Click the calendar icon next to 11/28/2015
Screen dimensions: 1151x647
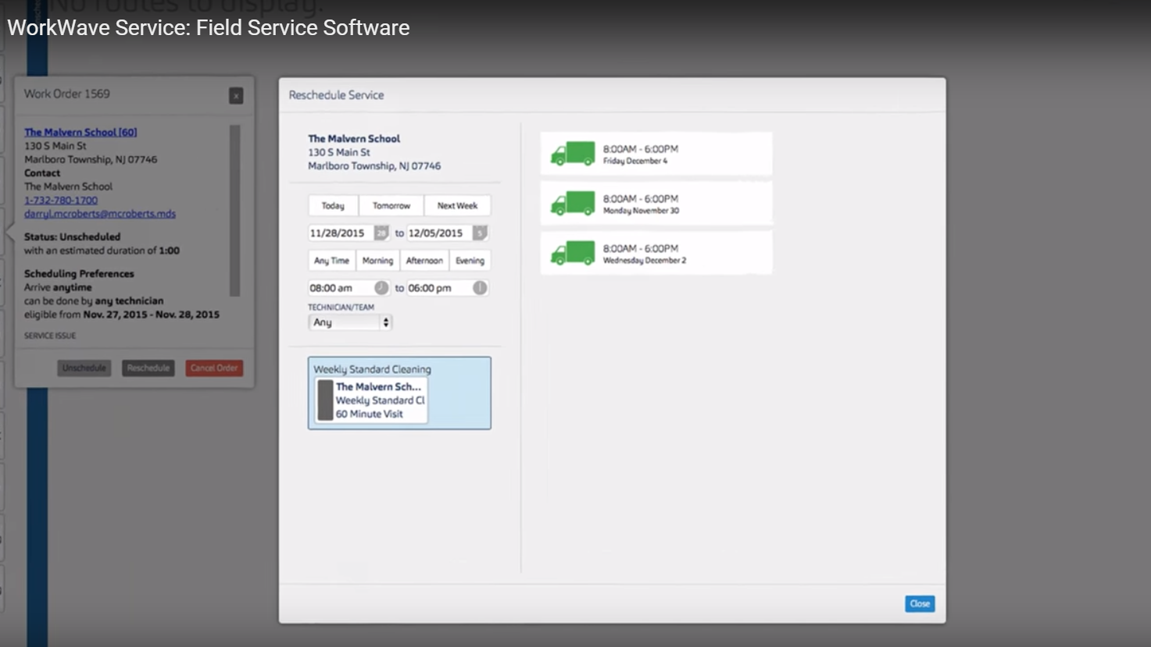click(383, 233)
